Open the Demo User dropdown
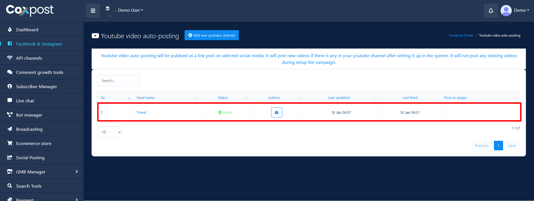This screenshot has width=534, height=201. pos(130,10)
